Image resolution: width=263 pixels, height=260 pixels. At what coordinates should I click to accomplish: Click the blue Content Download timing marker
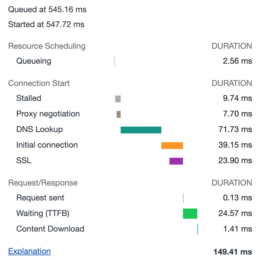click(198, 229)
